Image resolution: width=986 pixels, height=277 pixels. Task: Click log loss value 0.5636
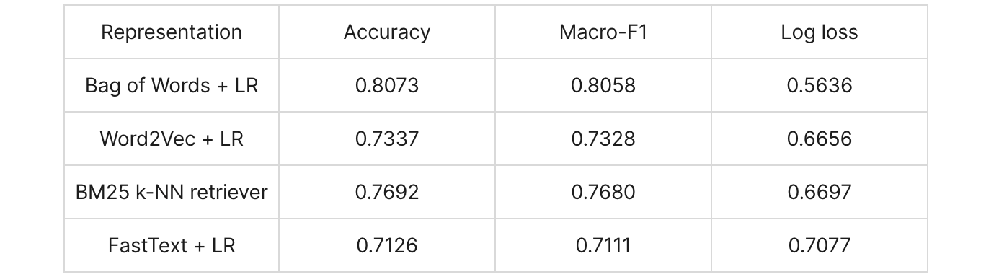pos(820,85)
